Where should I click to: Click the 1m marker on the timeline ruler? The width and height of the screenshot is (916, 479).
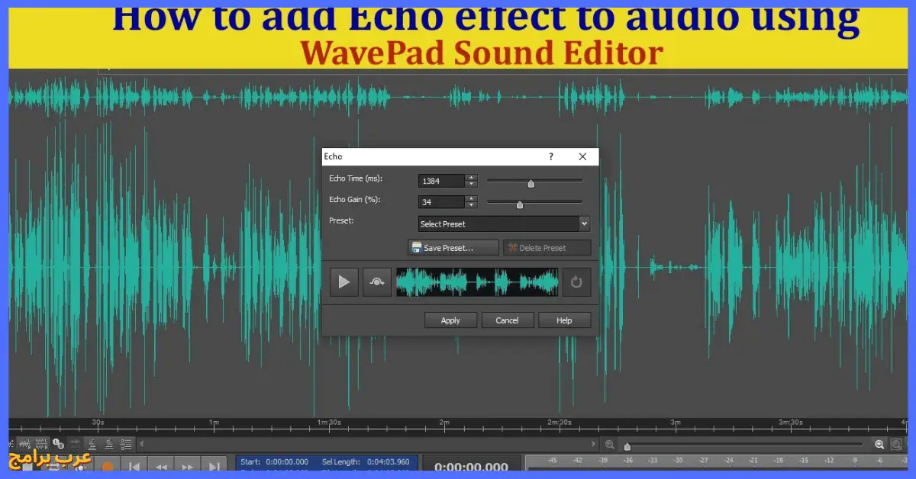[214, 423]
